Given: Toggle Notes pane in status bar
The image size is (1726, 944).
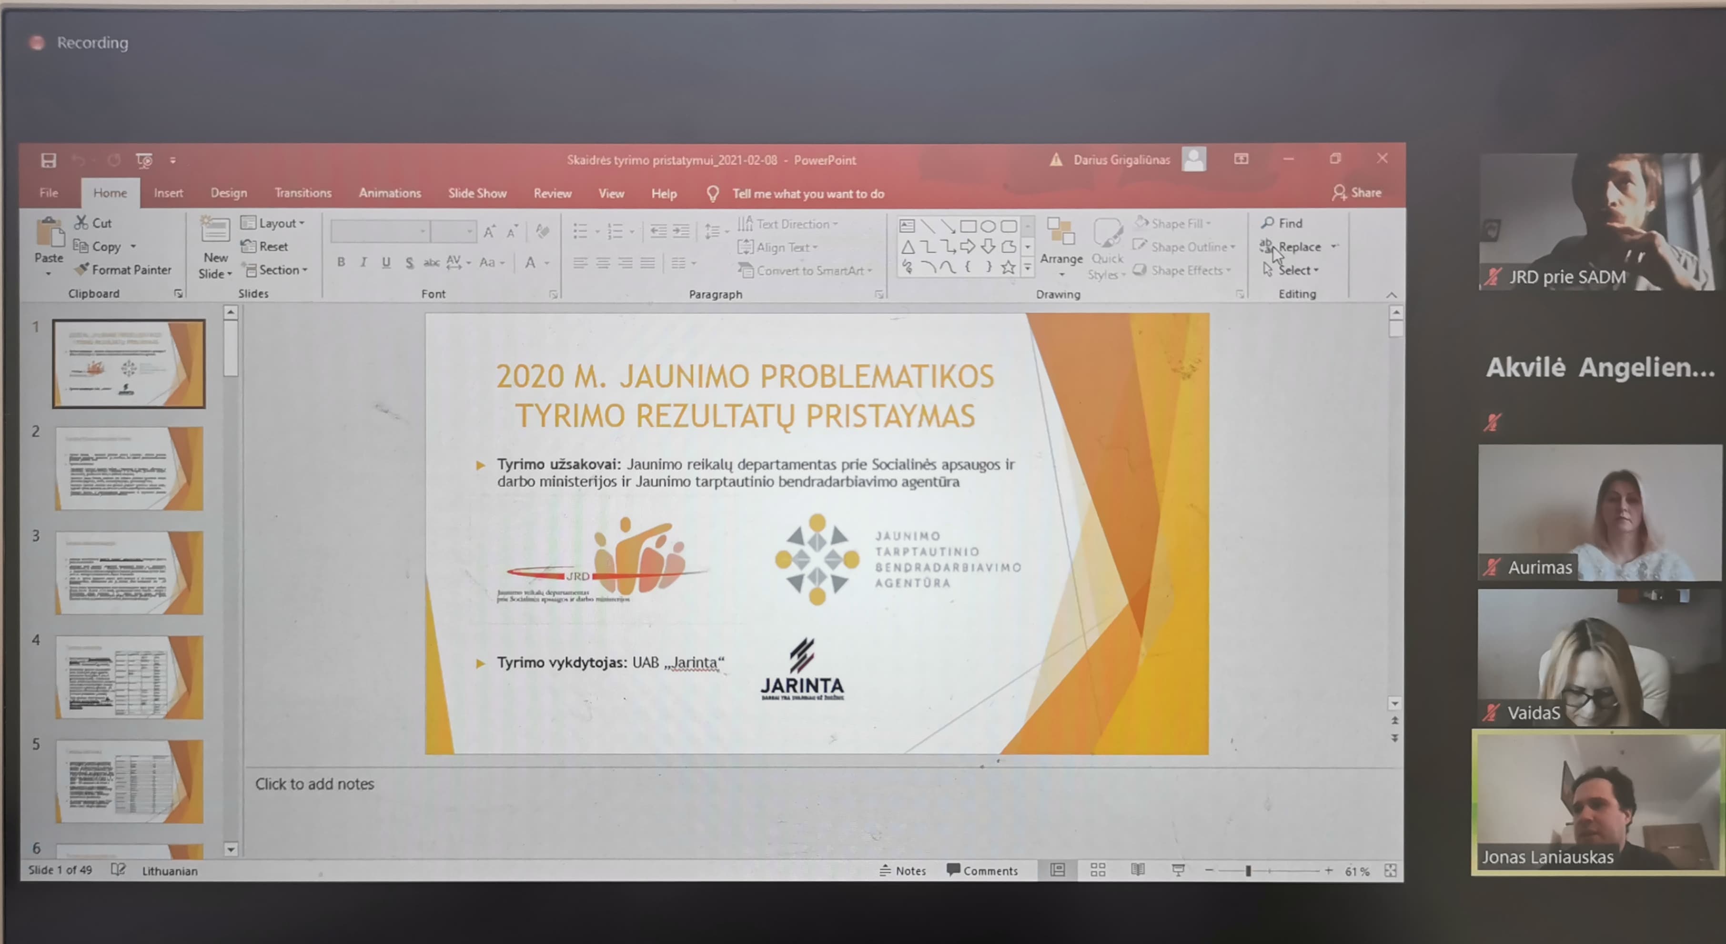Looking at the screenshot, I should 902,870.
